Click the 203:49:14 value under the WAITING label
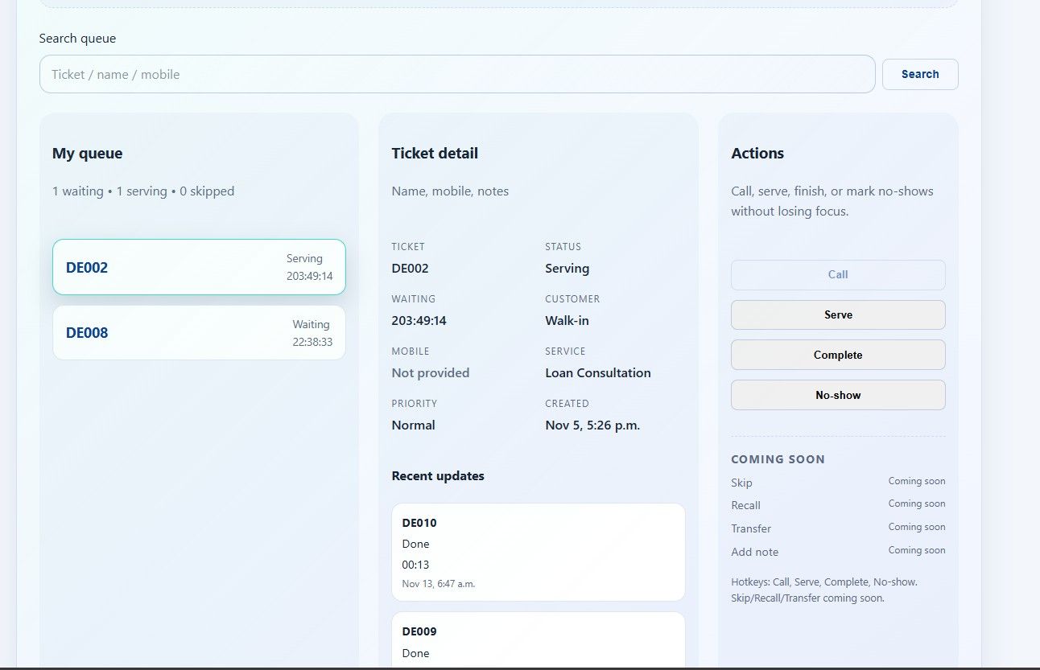This screenshot has height=670, width=1040. [419, 321]
